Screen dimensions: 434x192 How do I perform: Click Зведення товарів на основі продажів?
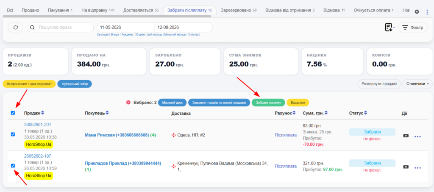point(219,103)
